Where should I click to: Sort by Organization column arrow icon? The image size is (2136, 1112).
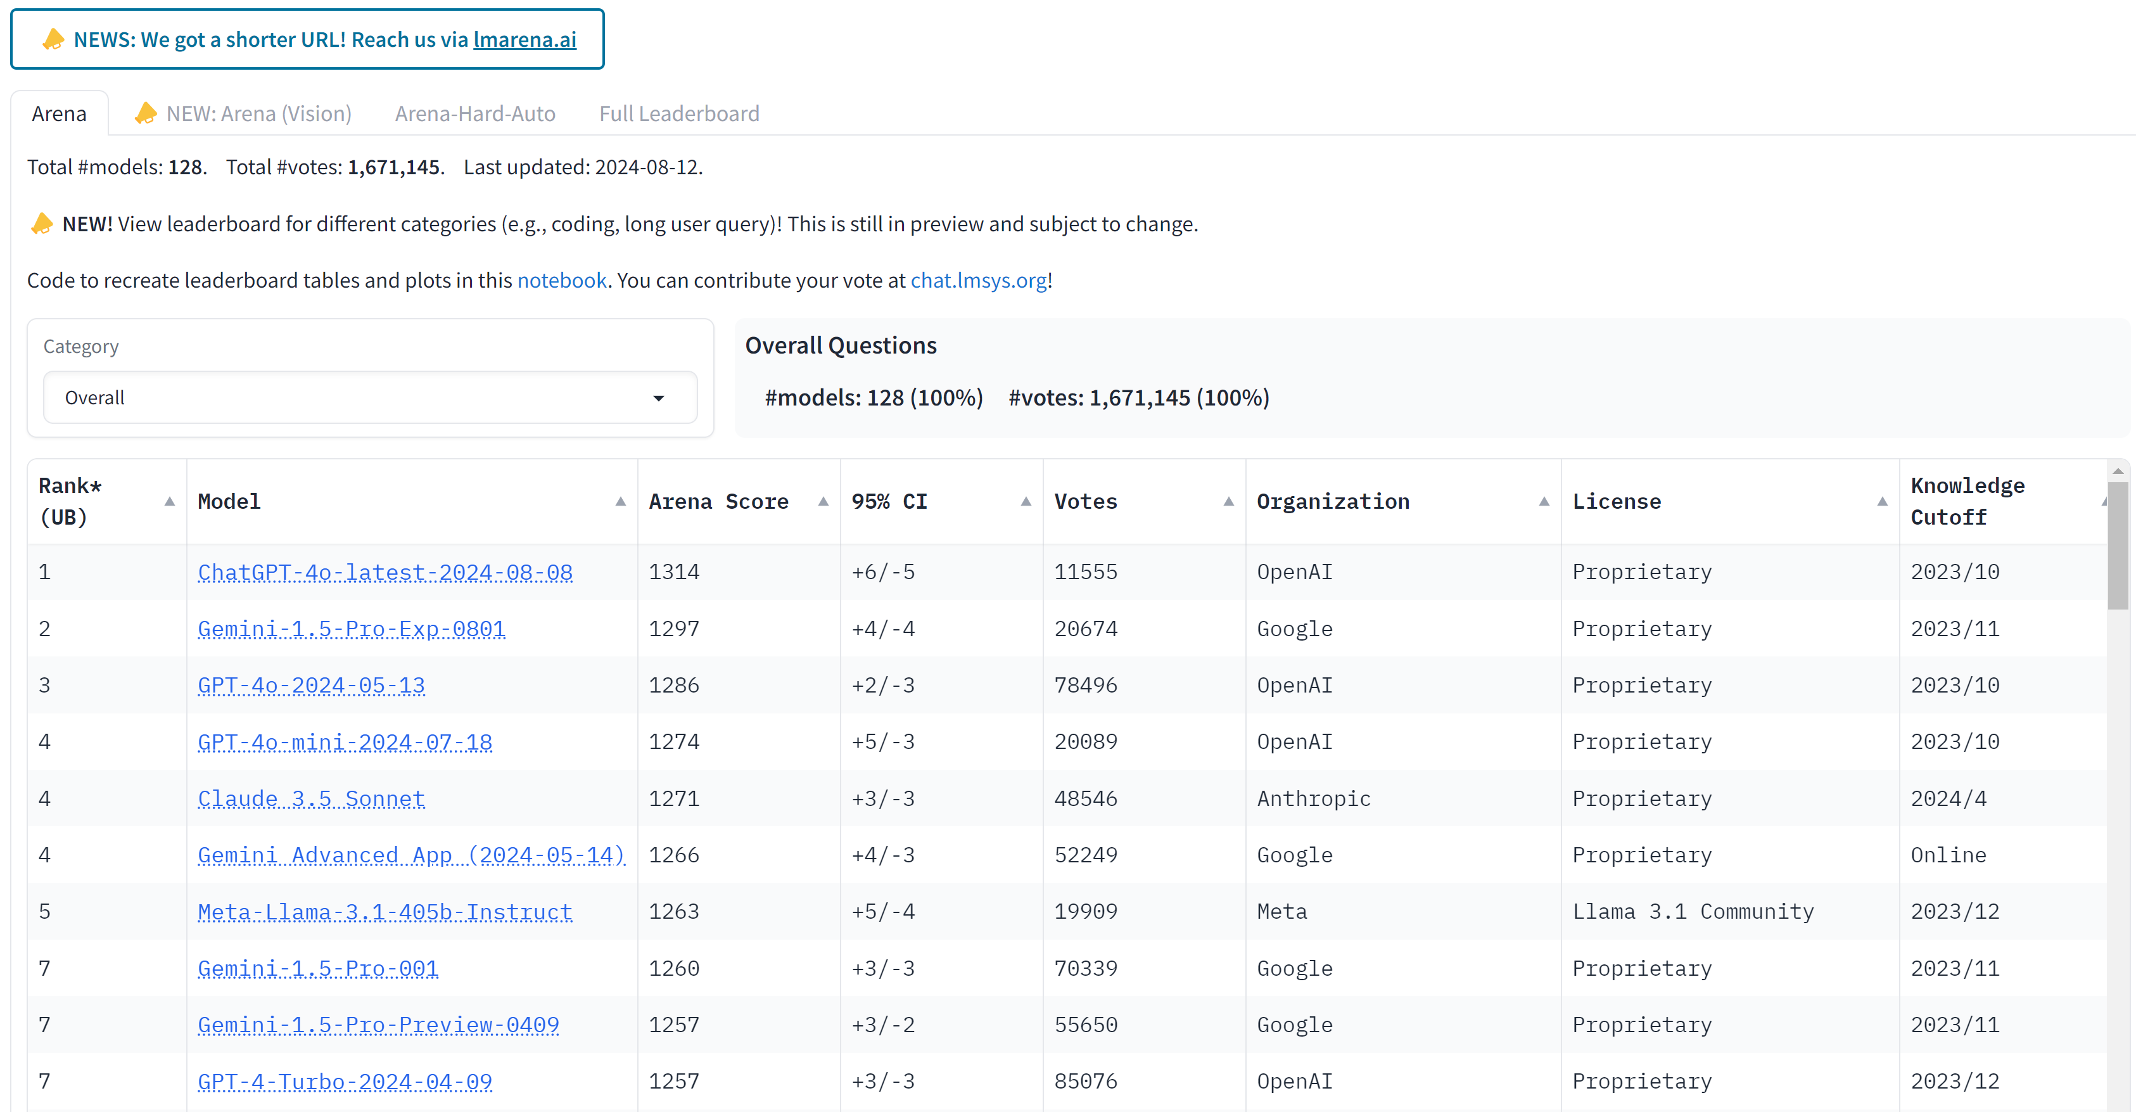pos(1544,502)
